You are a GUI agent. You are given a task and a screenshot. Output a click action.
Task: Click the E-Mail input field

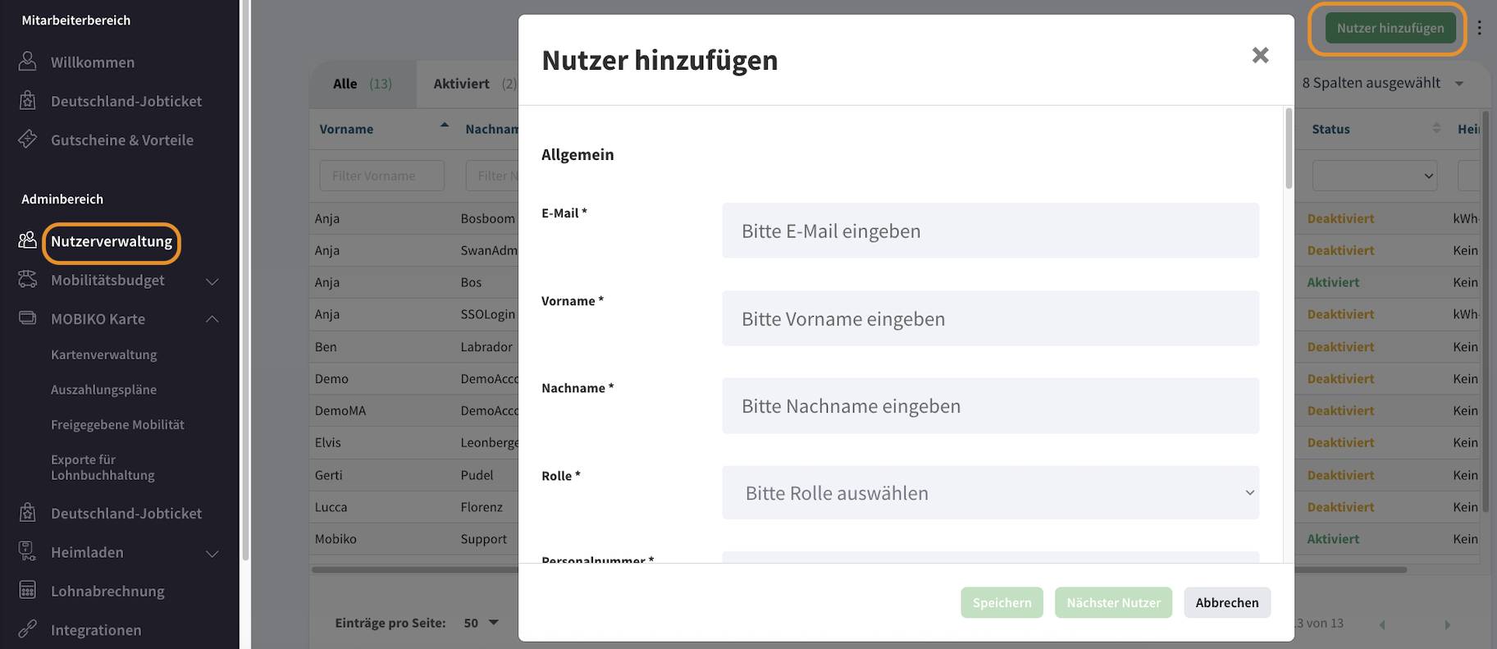pos(990,231)
